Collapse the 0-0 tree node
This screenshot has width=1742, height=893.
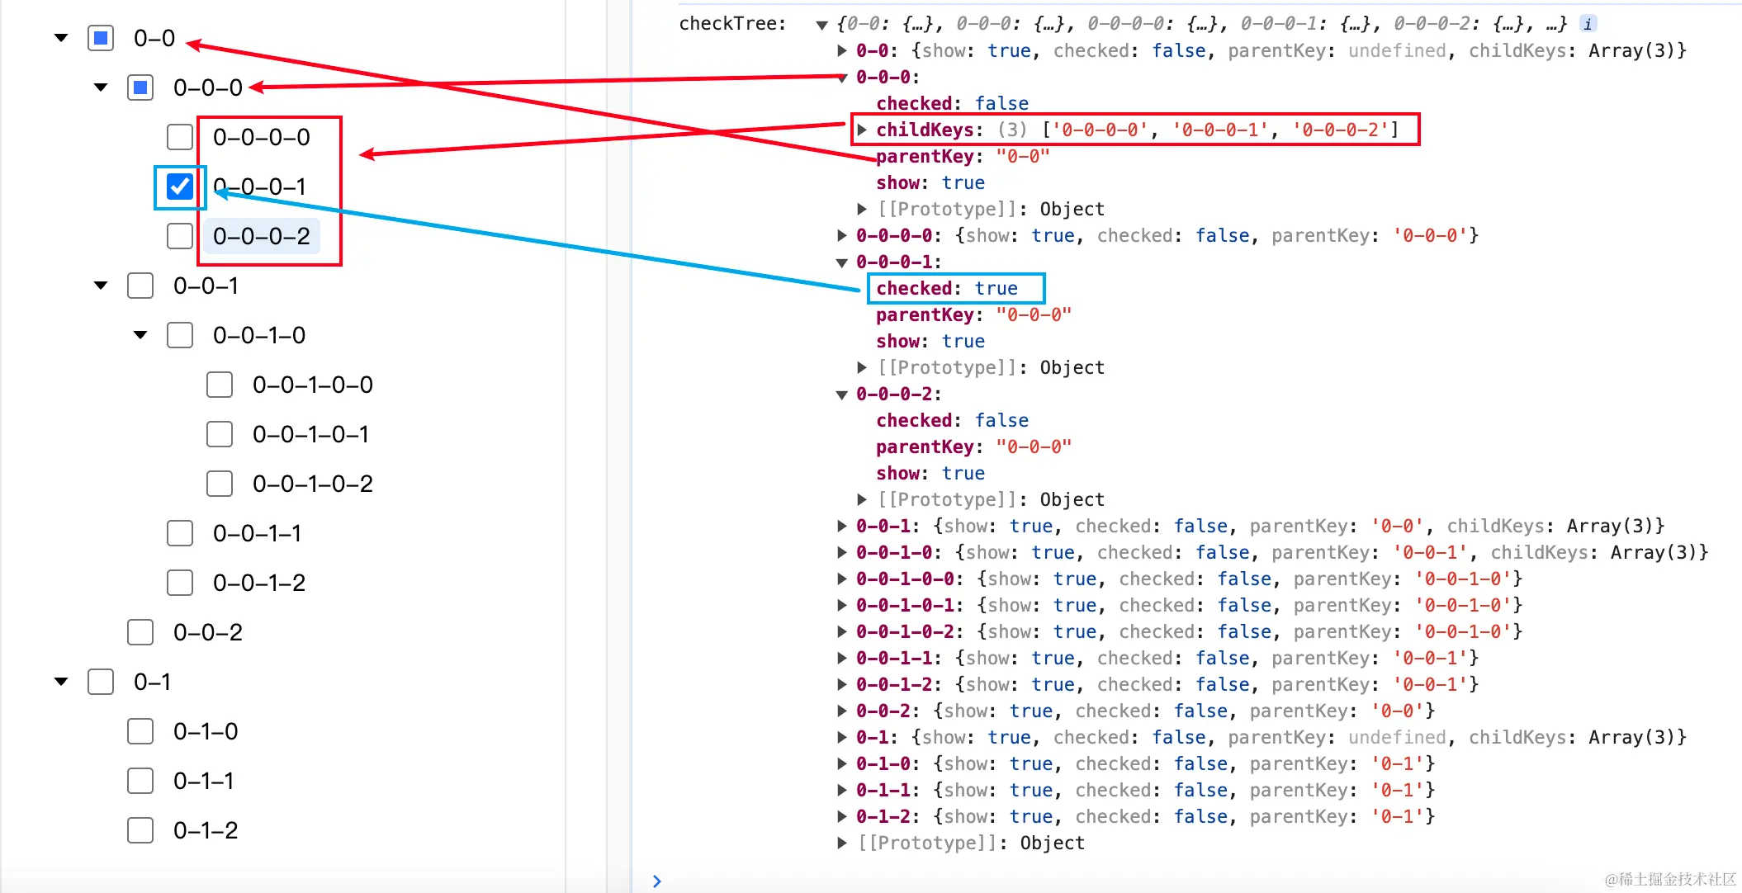[60, 37]
